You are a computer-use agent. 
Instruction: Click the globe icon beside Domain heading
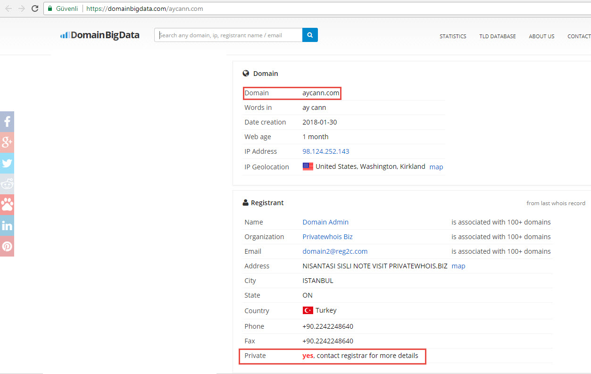tap(246, 74)
